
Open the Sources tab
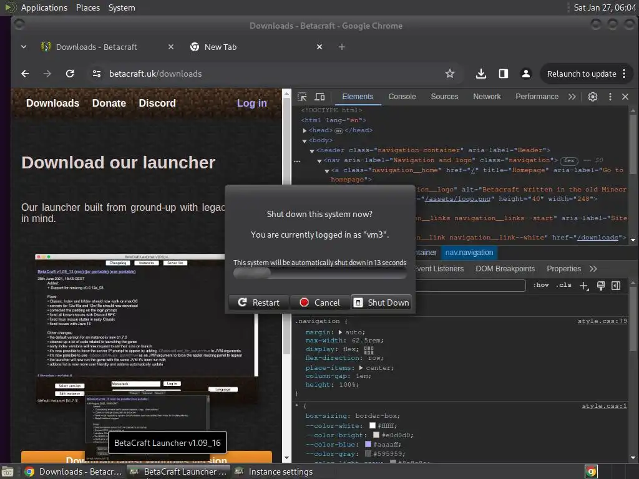click(444, 97)
